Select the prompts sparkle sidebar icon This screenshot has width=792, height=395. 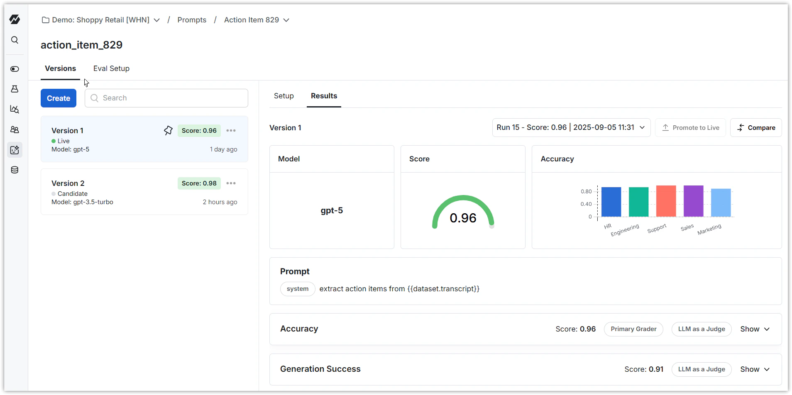pyautogui.click(x=15, y=150)
